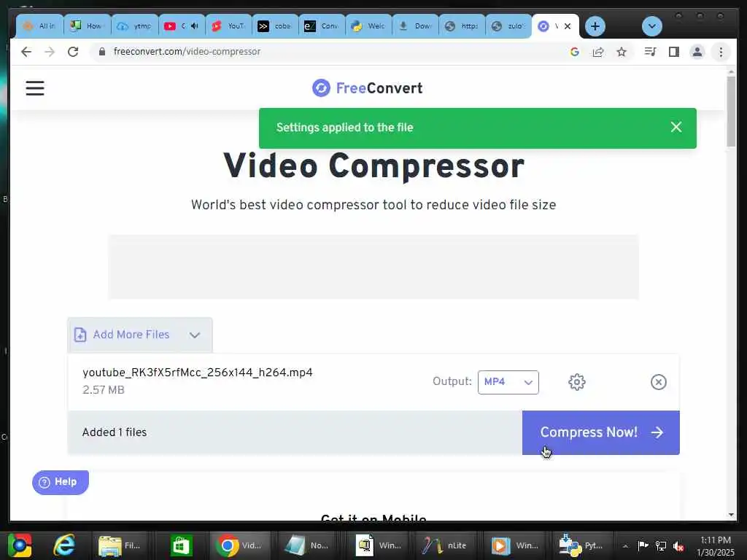Close the active FreeConvert tab
Viewport: 747px width, 560px height.
pyautogui.click(x=568, y=26)
